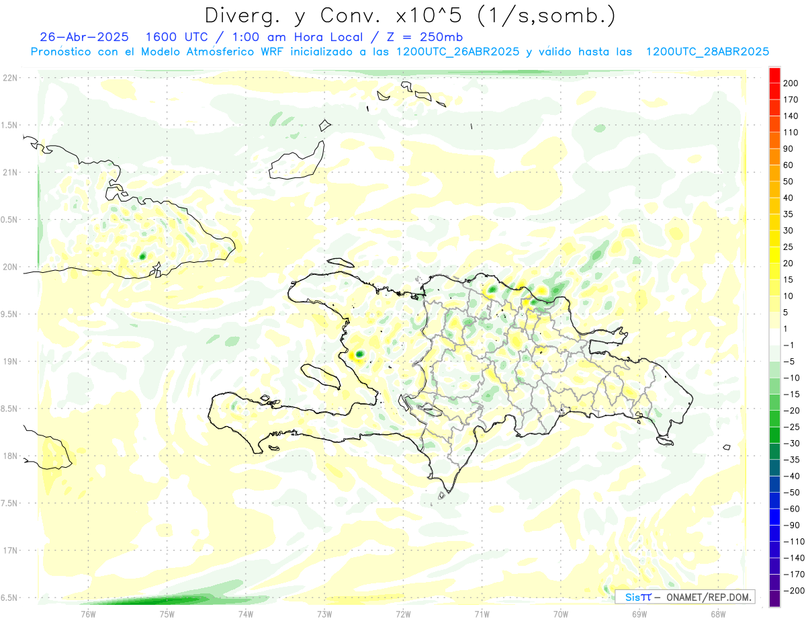Click the '-40' value on the color scale
806x623 pixels.
791,476
